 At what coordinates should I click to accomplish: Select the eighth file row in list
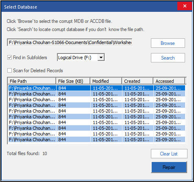(x=97, y=128)
